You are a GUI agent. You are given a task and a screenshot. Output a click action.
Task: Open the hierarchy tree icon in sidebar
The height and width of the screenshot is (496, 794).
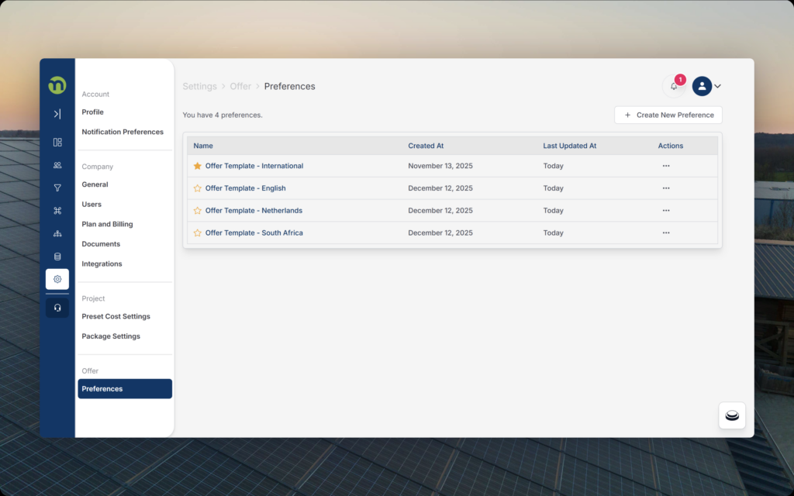pos(57,233)
